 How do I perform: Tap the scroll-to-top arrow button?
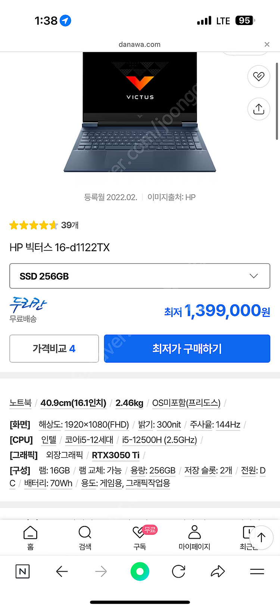[x=261, y=537]
